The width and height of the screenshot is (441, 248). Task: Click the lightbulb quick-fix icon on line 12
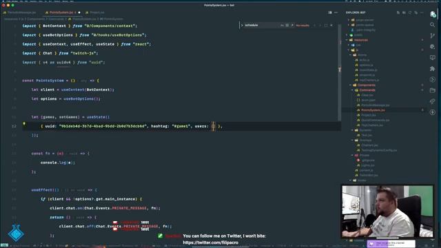pos(24,124)
